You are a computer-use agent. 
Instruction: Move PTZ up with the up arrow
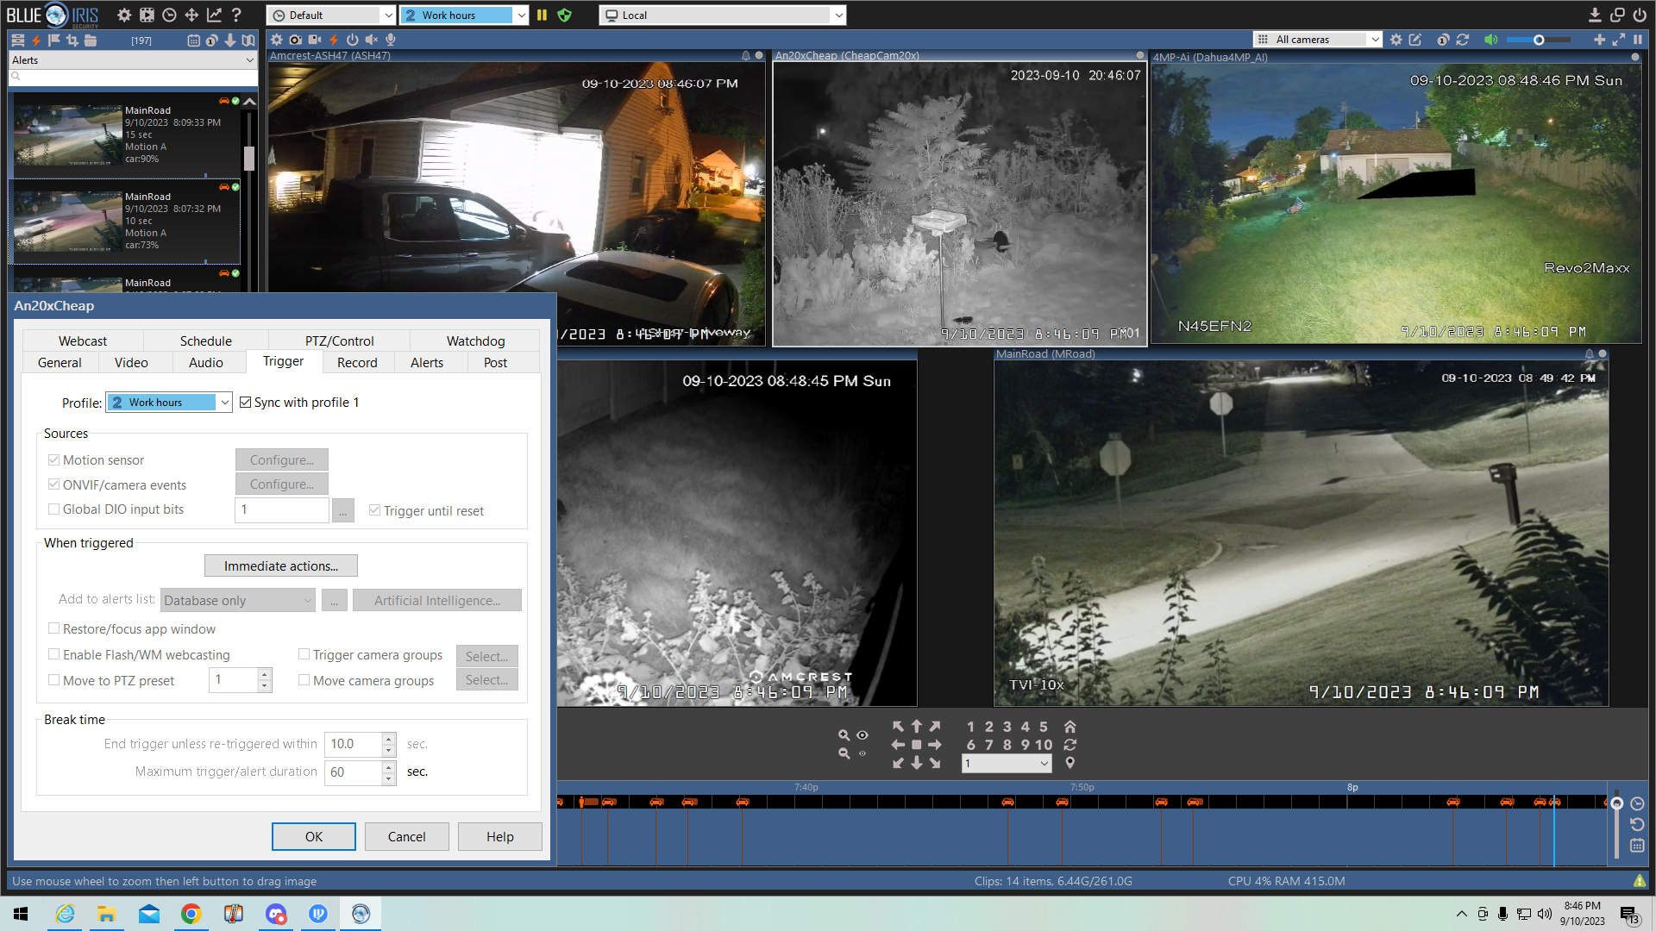coord(916,727)
